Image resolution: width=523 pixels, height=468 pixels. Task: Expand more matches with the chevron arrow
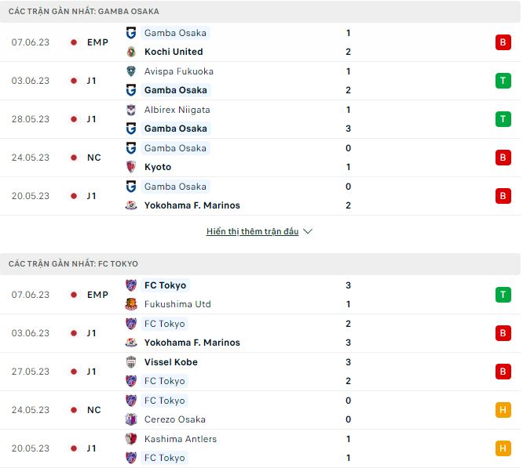(308, 232)
